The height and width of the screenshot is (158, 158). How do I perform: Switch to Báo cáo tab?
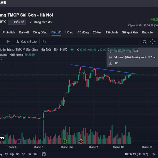147,32
